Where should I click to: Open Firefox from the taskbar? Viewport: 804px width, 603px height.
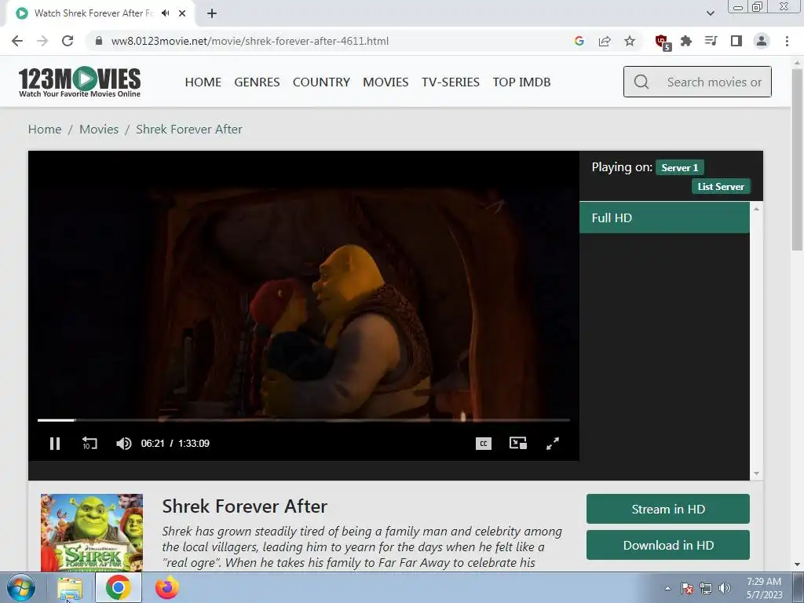(166, 587)
